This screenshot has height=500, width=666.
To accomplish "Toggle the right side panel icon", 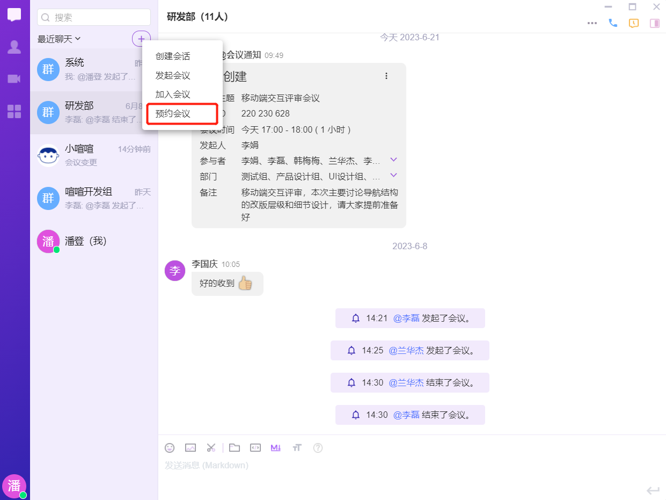I will click(x=655, y=23).
